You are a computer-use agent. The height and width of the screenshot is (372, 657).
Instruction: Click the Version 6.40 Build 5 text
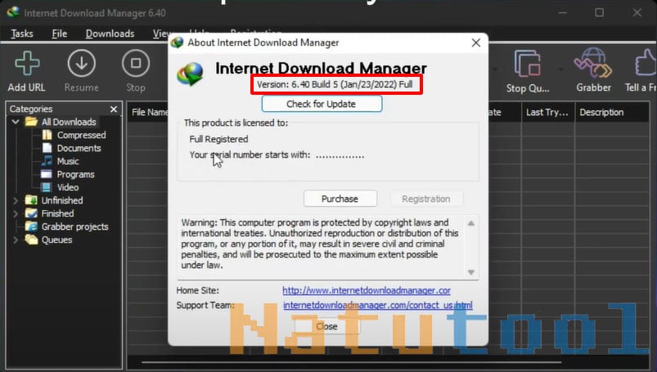(335, 85)
